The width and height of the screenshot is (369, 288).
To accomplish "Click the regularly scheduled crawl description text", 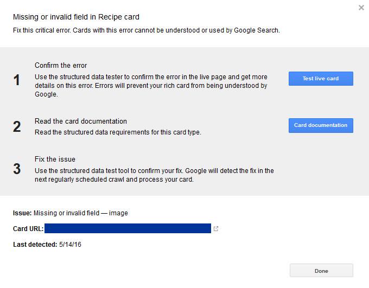I will (x=154, y=175).
